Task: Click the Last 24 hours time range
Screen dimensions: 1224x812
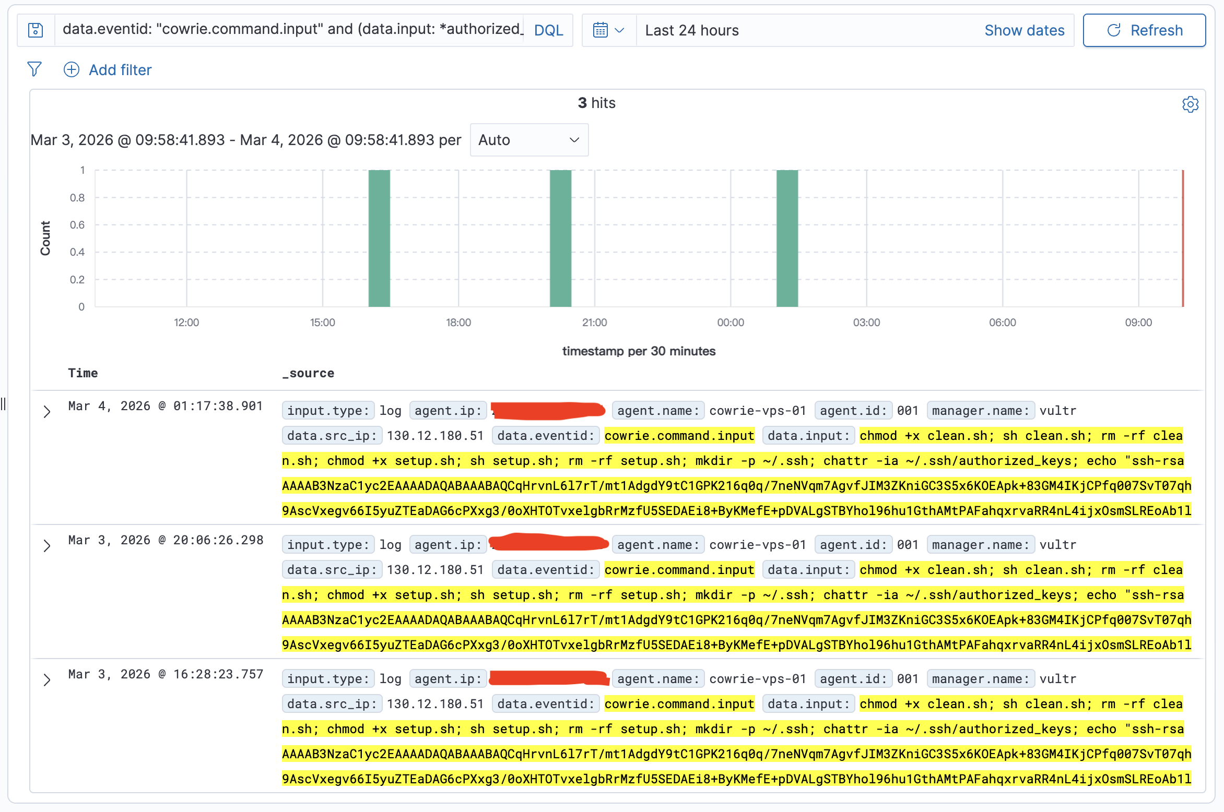Action: click(692, 30)
